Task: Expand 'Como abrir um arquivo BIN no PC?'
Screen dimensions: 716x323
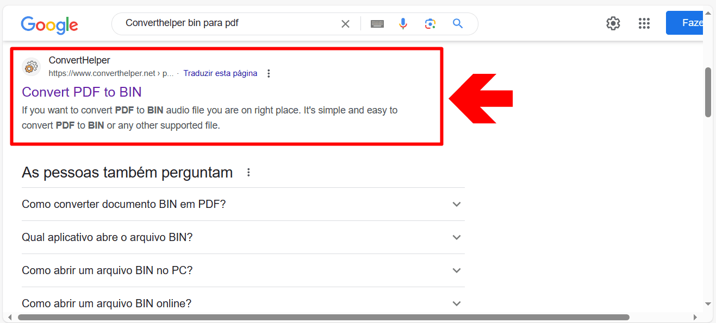Action: 457,270
